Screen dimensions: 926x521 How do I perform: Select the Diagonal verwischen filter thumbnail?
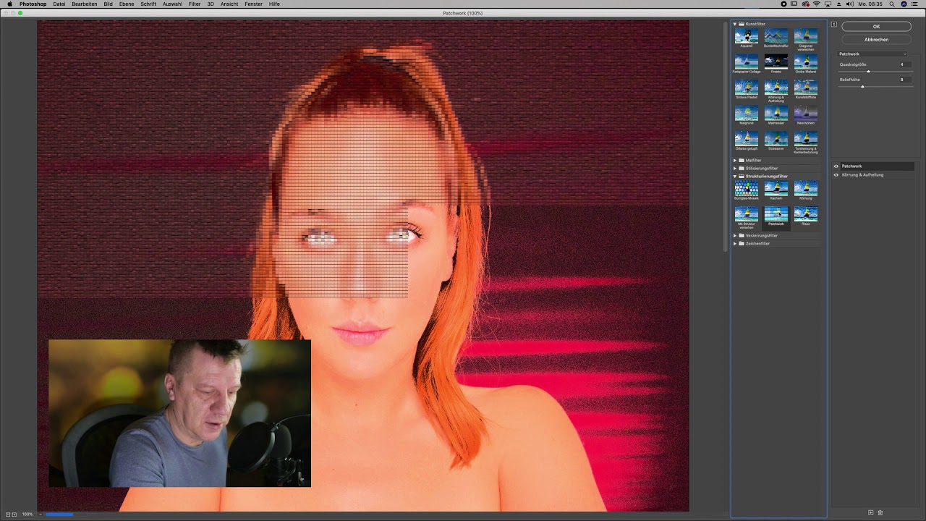[806, 35]
